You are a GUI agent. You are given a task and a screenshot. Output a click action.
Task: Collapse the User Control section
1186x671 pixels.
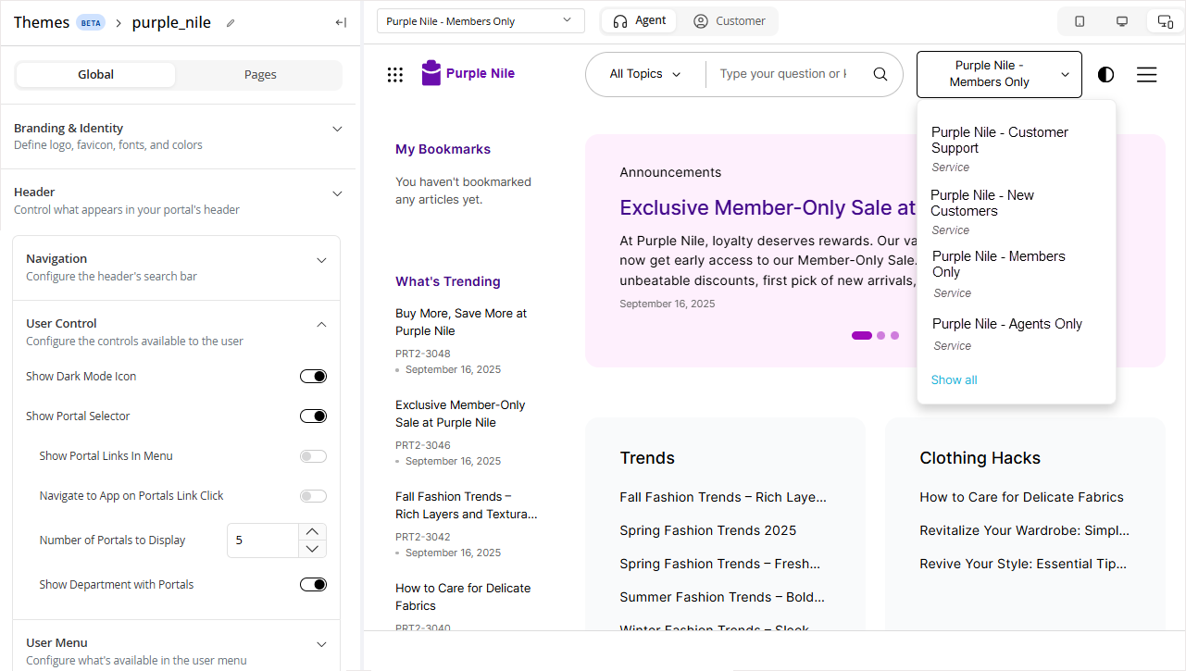(321, 325)
